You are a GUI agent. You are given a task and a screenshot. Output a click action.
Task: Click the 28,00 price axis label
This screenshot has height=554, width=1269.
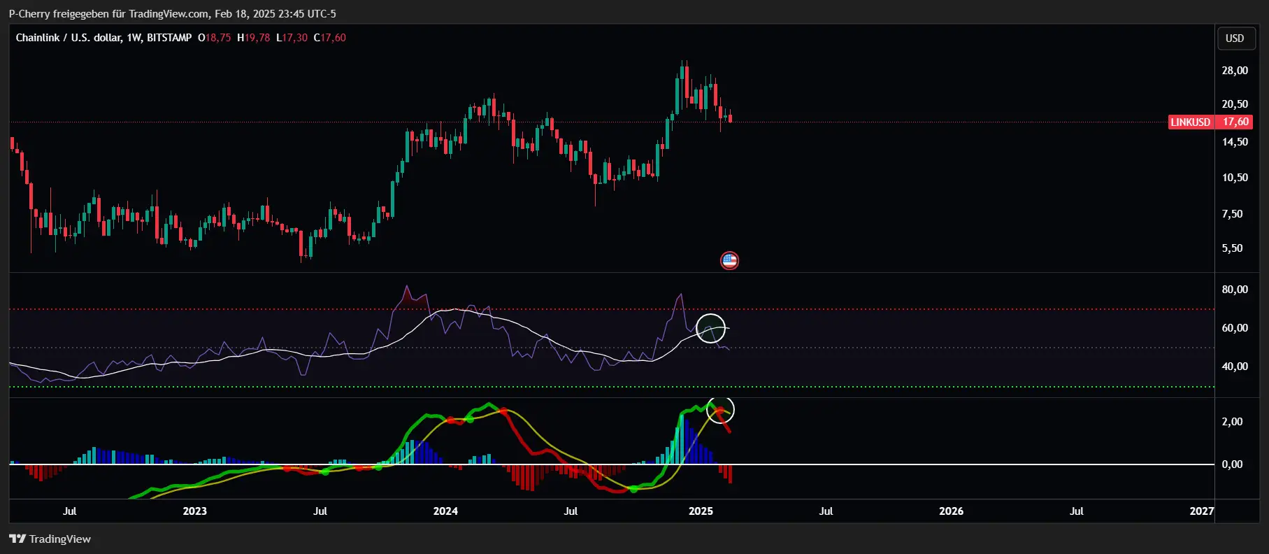tap(1235, 71)
